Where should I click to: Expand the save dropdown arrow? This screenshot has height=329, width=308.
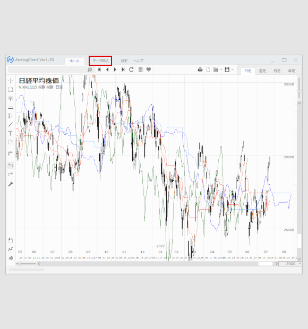(x=233, y=70)
